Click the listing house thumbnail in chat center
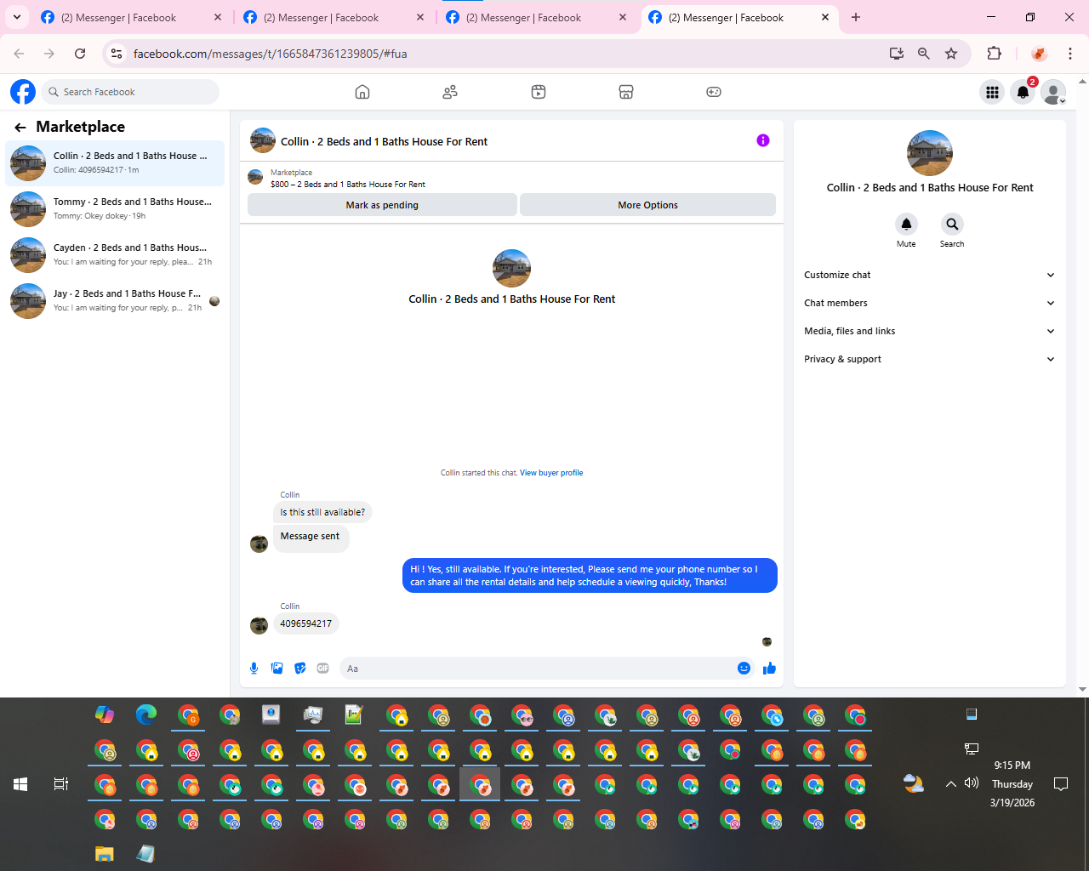1089x871 pixels. (511, 269)
